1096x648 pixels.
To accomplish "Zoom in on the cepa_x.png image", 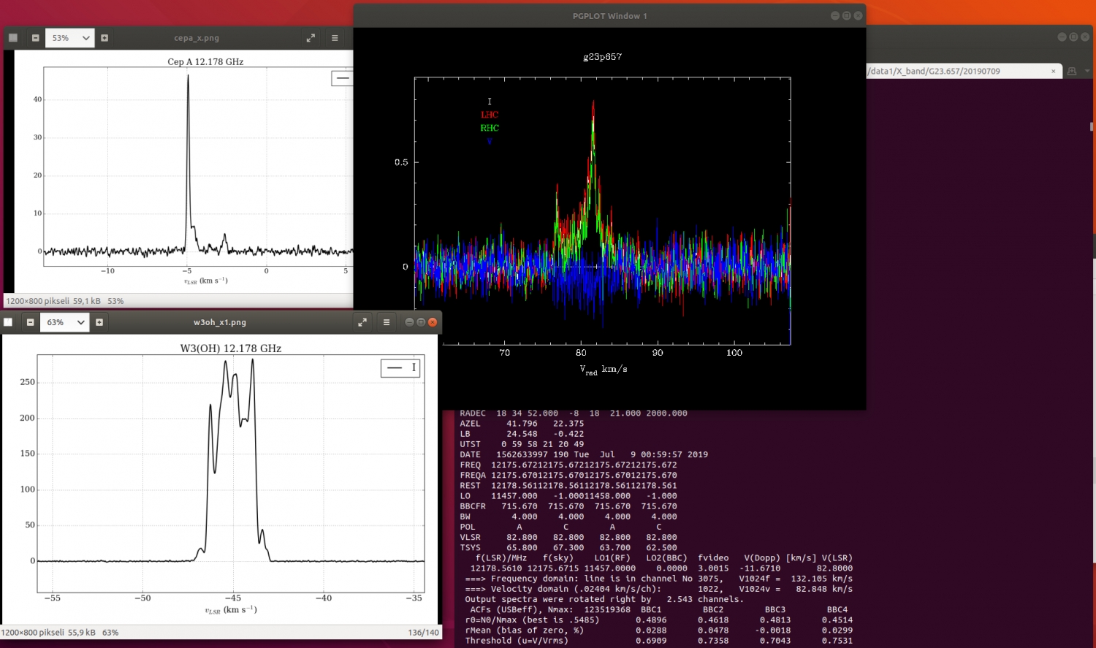I will tap(104, 38).
